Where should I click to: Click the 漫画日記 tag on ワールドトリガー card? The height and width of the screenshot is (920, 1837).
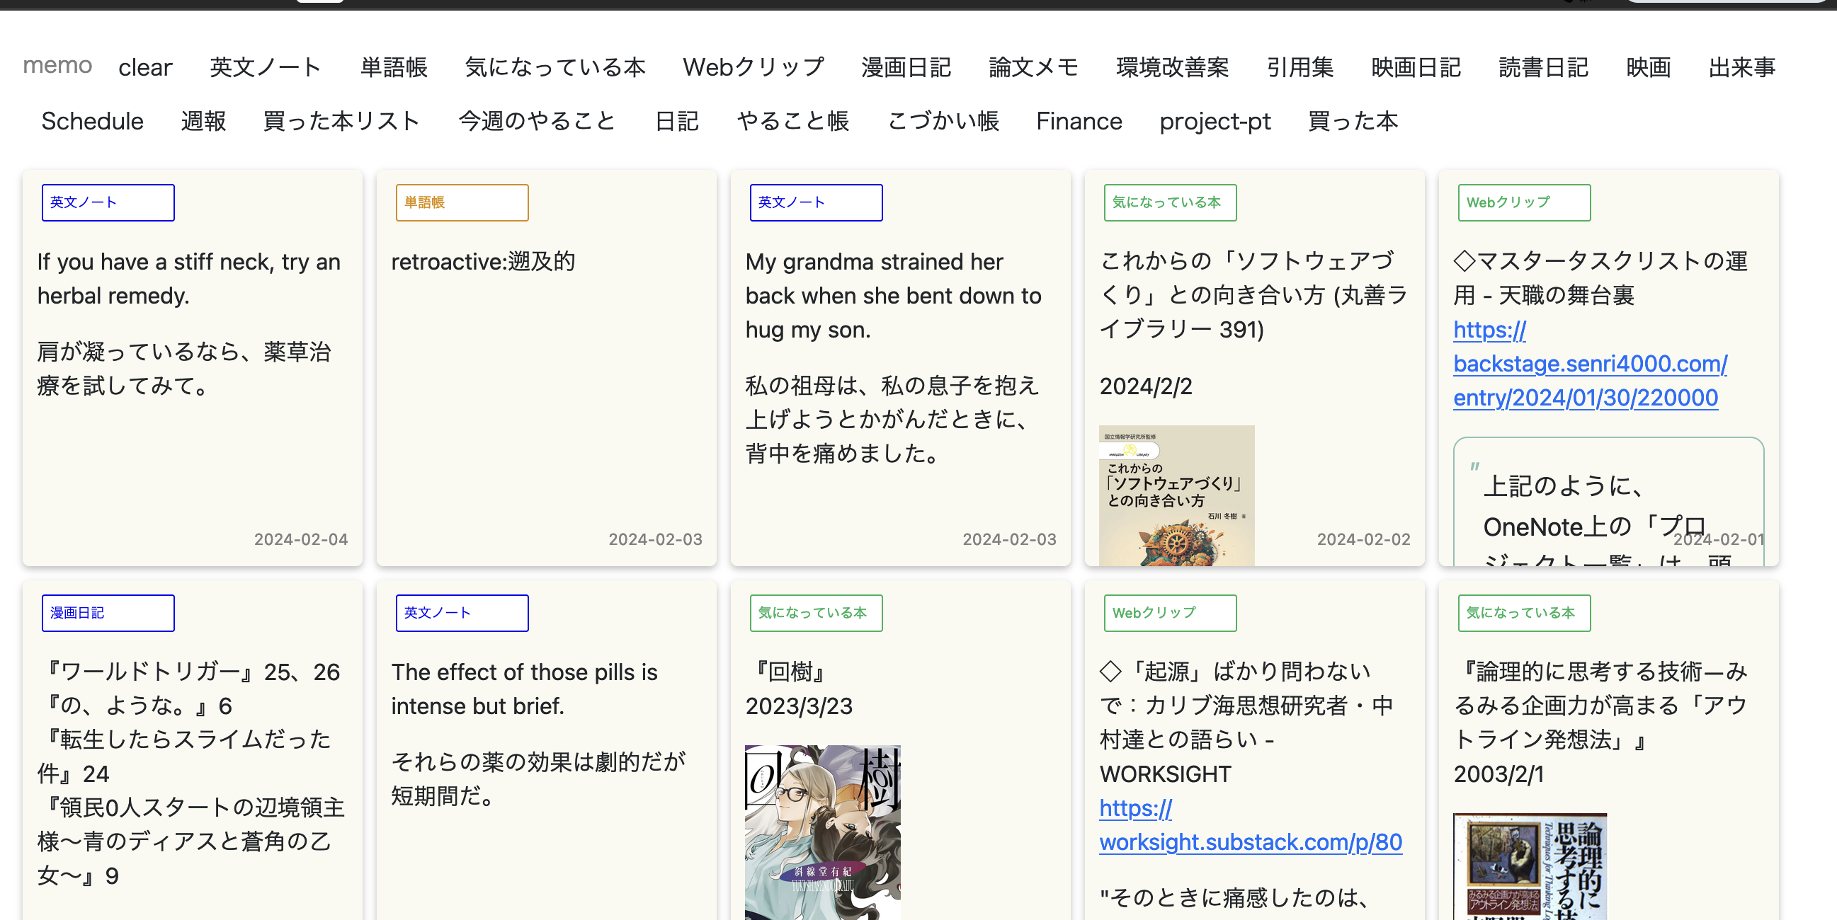pos(108,613)
